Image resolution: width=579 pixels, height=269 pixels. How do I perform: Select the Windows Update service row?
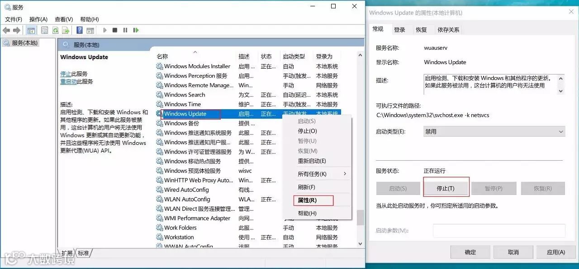click(x=248, y=114)
